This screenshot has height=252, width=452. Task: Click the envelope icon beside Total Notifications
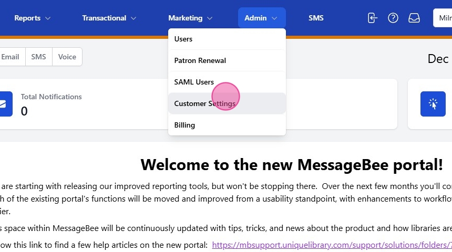click(6, 104)
